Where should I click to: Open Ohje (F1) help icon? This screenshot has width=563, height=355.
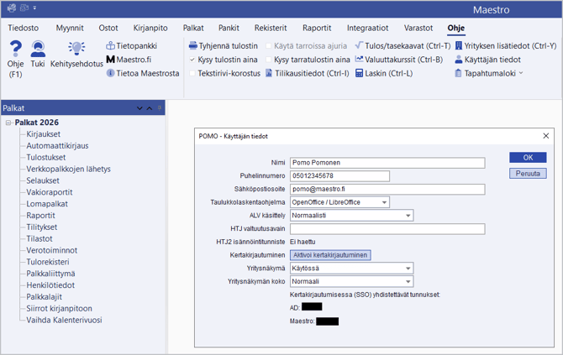coord(15,51)
